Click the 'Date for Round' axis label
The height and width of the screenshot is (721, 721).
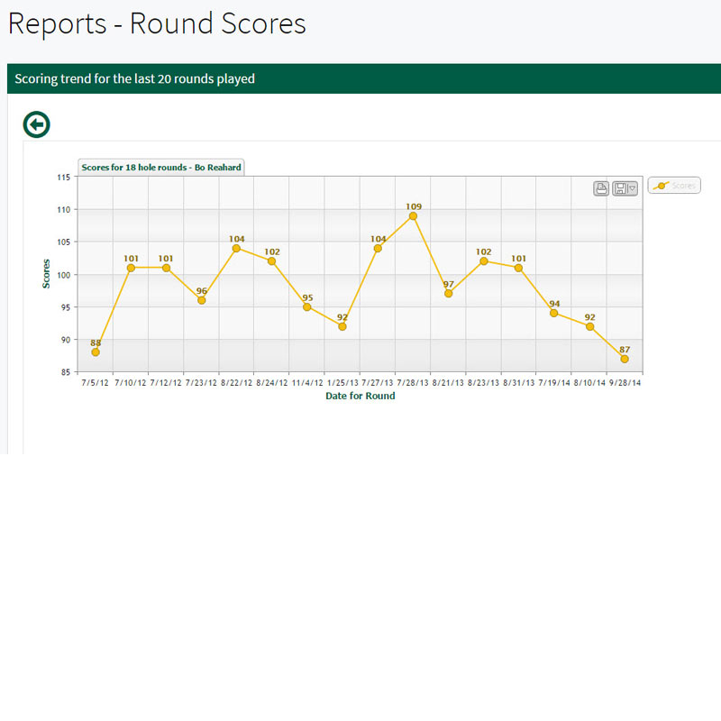tap(360, 396)
